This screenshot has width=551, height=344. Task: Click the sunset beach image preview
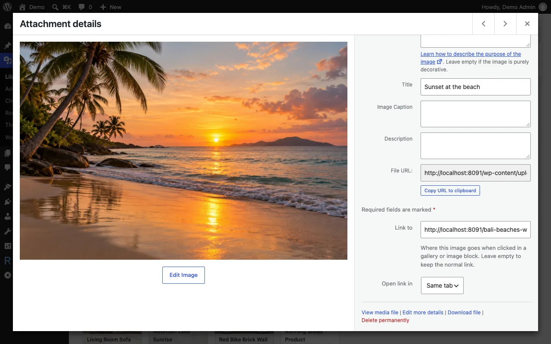click(183, 150)
